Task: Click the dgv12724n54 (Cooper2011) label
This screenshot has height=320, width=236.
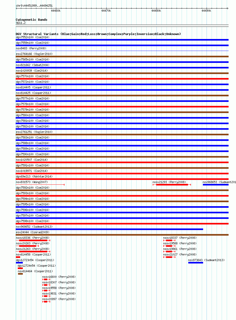Action: 37,266
